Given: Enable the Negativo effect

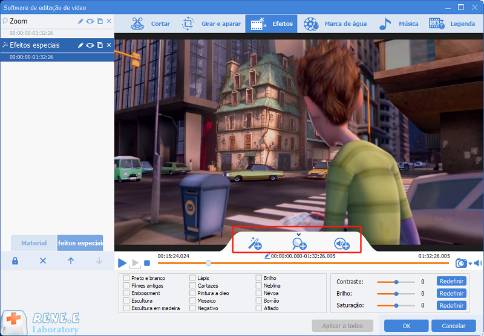Looking at the screenshot, I should [192, 308].
